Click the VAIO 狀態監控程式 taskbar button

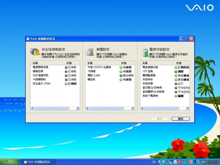38,162
